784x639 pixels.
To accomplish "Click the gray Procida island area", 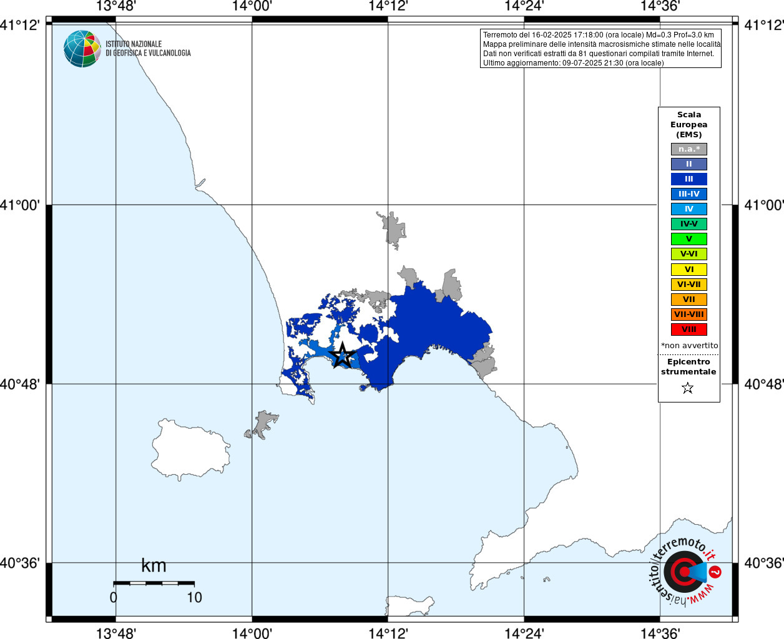I will tap(262, 424).
